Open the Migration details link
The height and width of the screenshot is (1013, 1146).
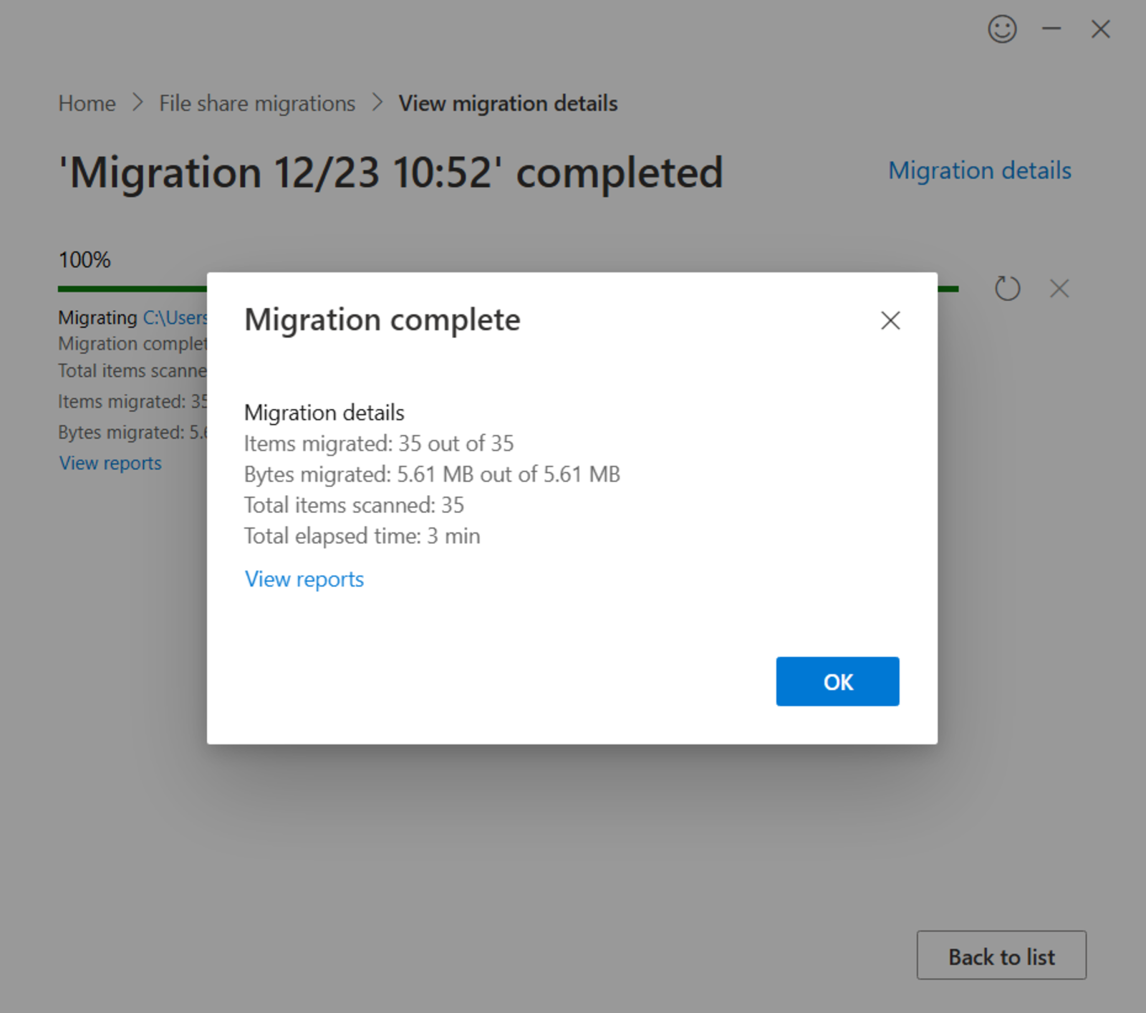point(981,170)
